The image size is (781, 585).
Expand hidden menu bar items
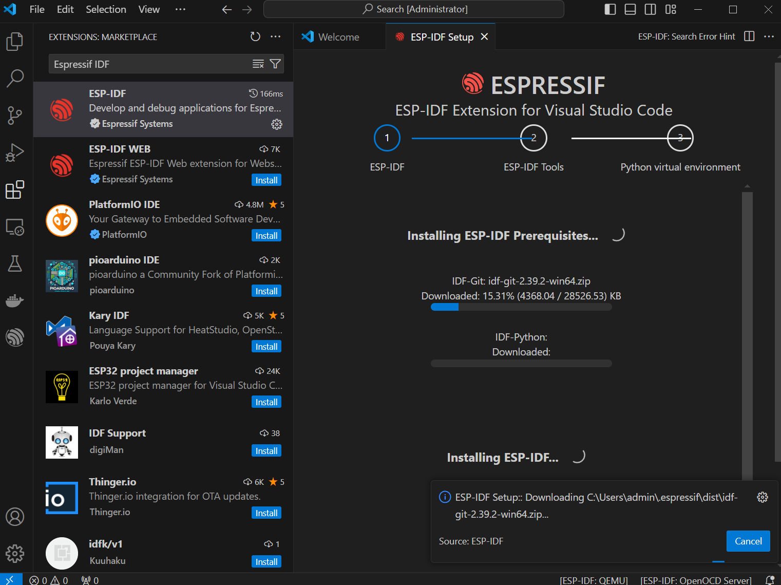coord(180,9)
